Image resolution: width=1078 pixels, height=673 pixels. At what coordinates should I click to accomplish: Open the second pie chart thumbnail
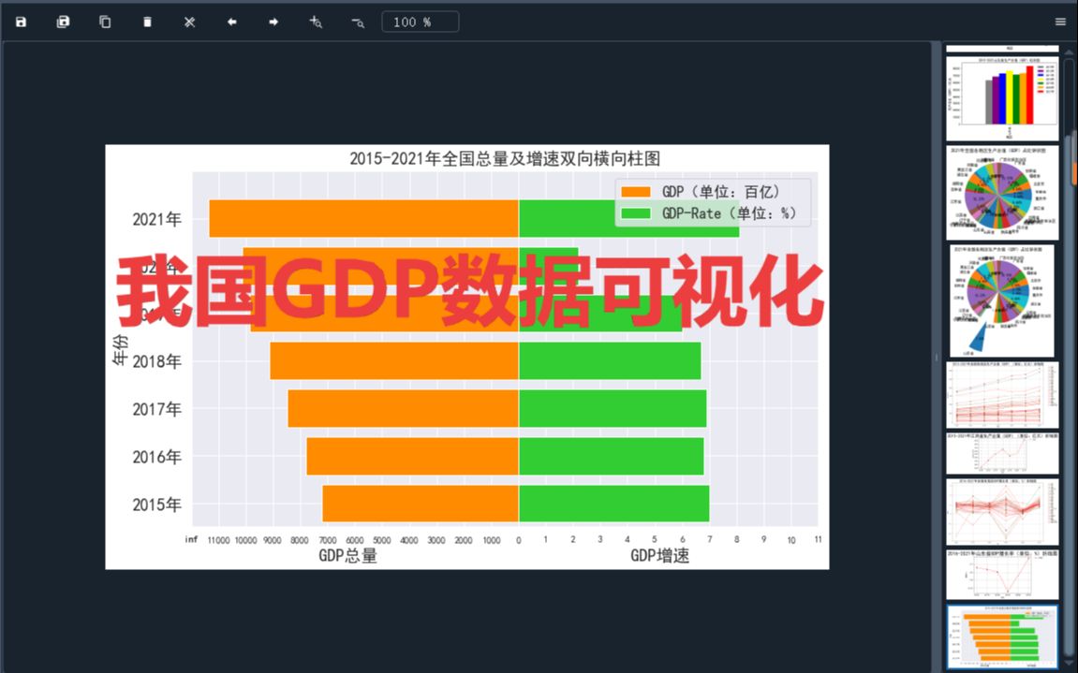[1002, 300]
